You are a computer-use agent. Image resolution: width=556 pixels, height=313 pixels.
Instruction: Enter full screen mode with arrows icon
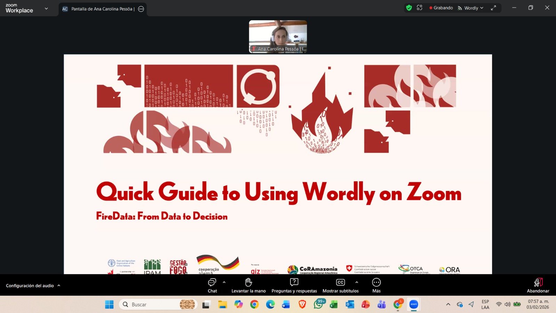[x=493, y=8]
